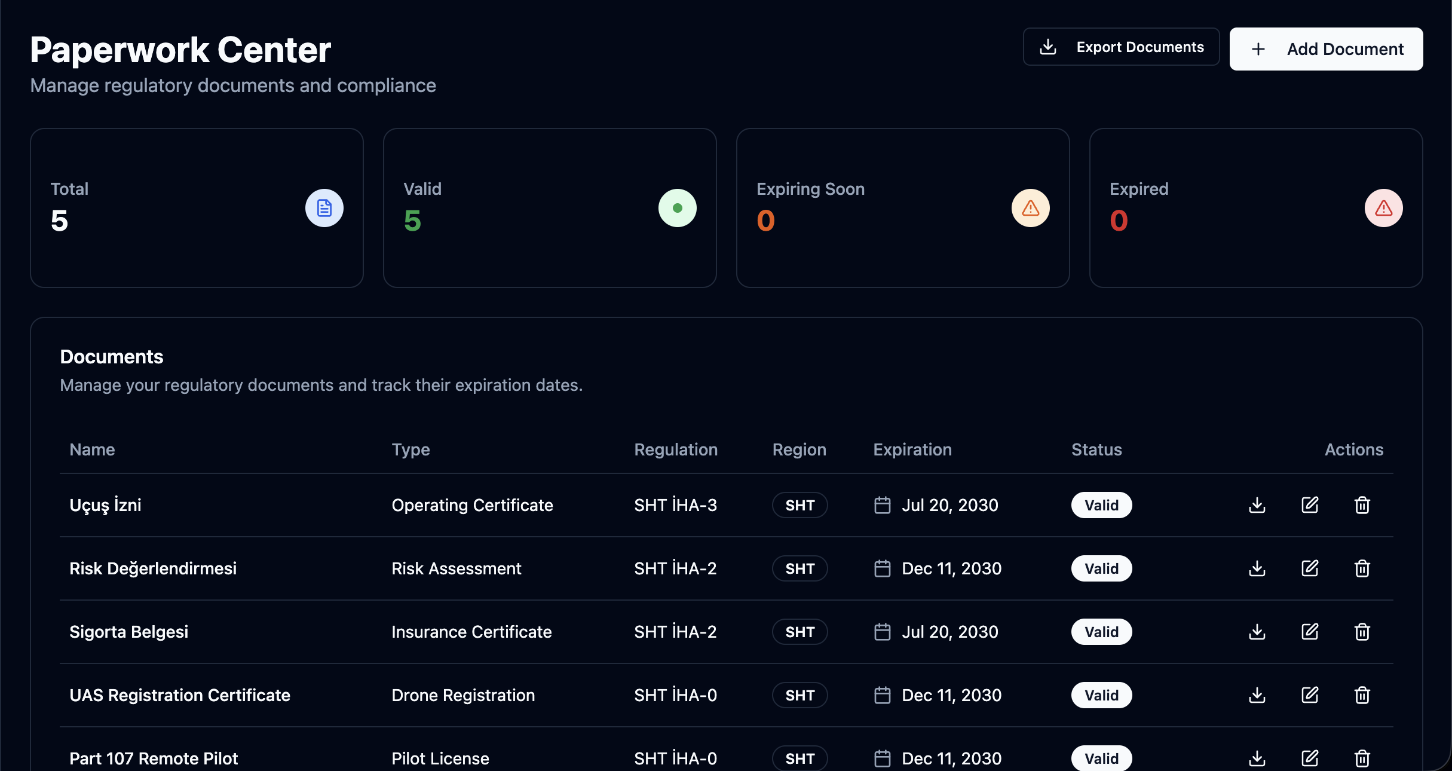Viewport: 1452px width, 771px height.
Task: Click the Regulation column header
Action: 676,449
